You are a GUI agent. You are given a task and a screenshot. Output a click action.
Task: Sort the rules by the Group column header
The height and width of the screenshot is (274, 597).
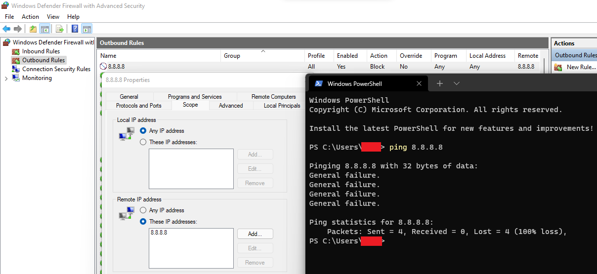(232, 56)
